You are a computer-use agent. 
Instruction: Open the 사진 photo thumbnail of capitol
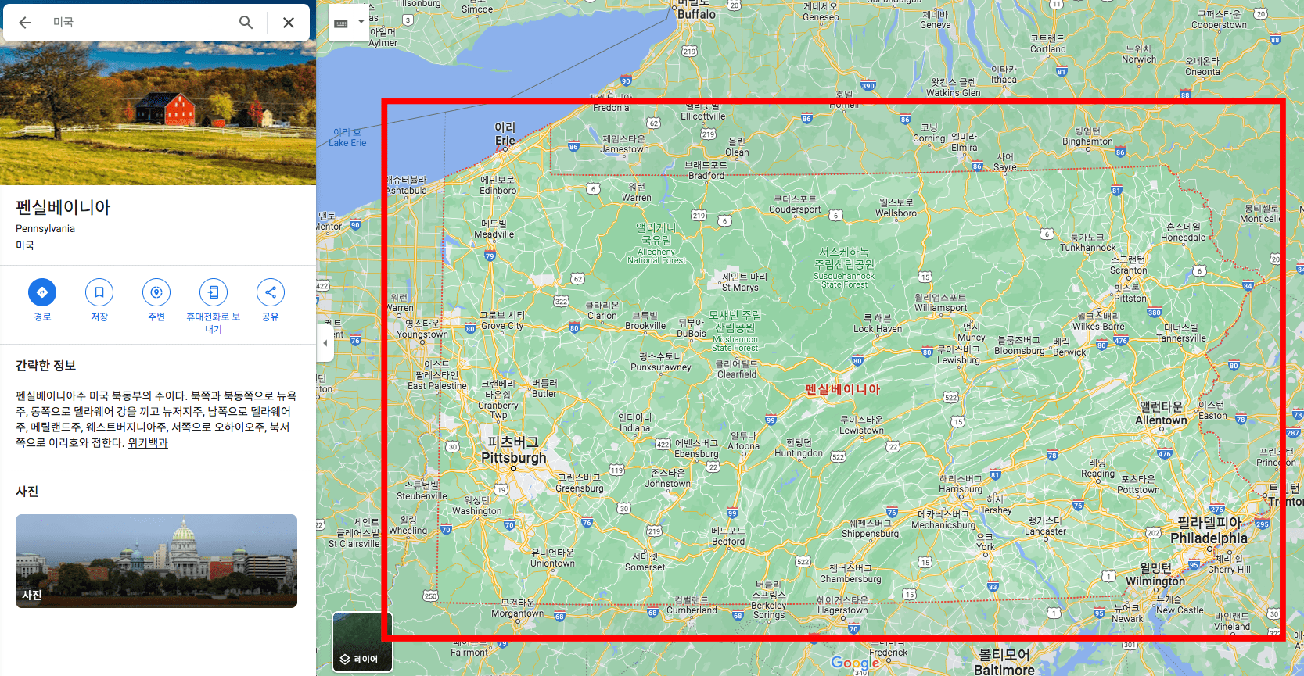tap(156, 561)
